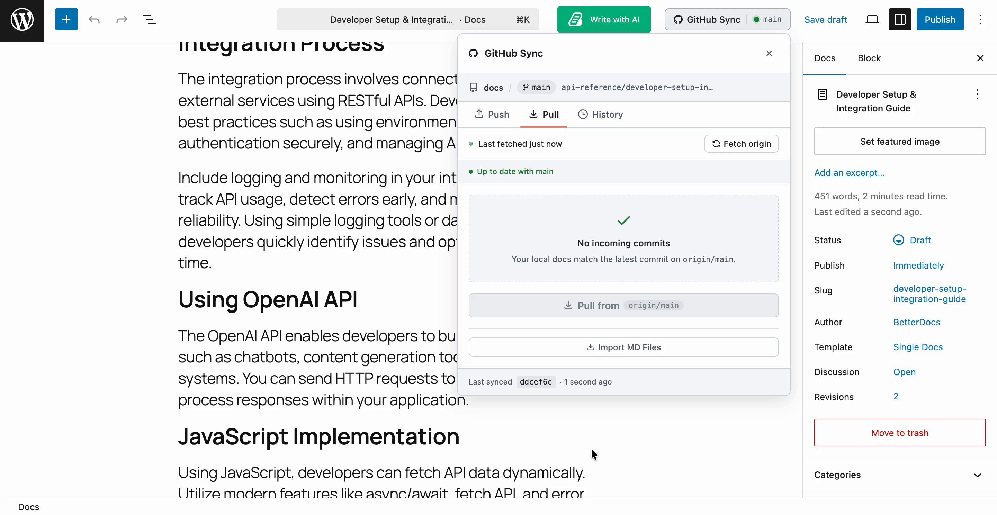Toggle the settings sidebar icon
The width and height of the screenshot is (997, 515).
900,19
